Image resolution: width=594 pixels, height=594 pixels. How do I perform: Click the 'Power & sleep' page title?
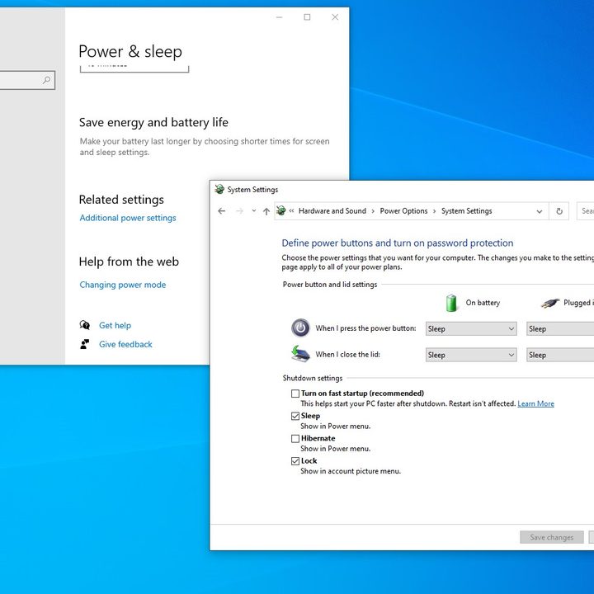(x=130, y=51)
